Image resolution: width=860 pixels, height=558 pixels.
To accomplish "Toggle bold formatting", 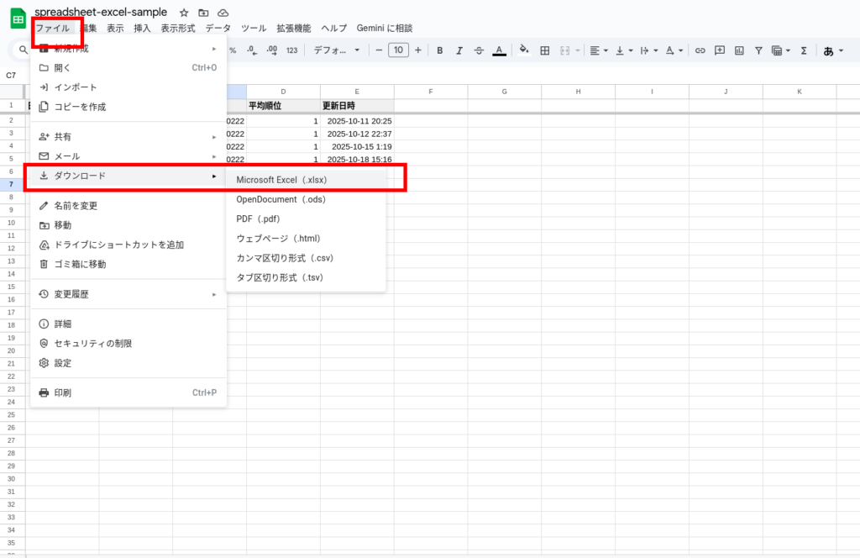I will 440,50.
